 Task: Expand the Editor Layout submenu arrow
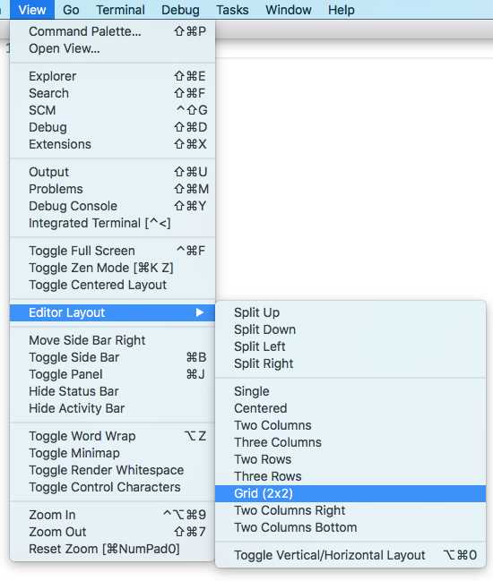click(x=200, y=312)
